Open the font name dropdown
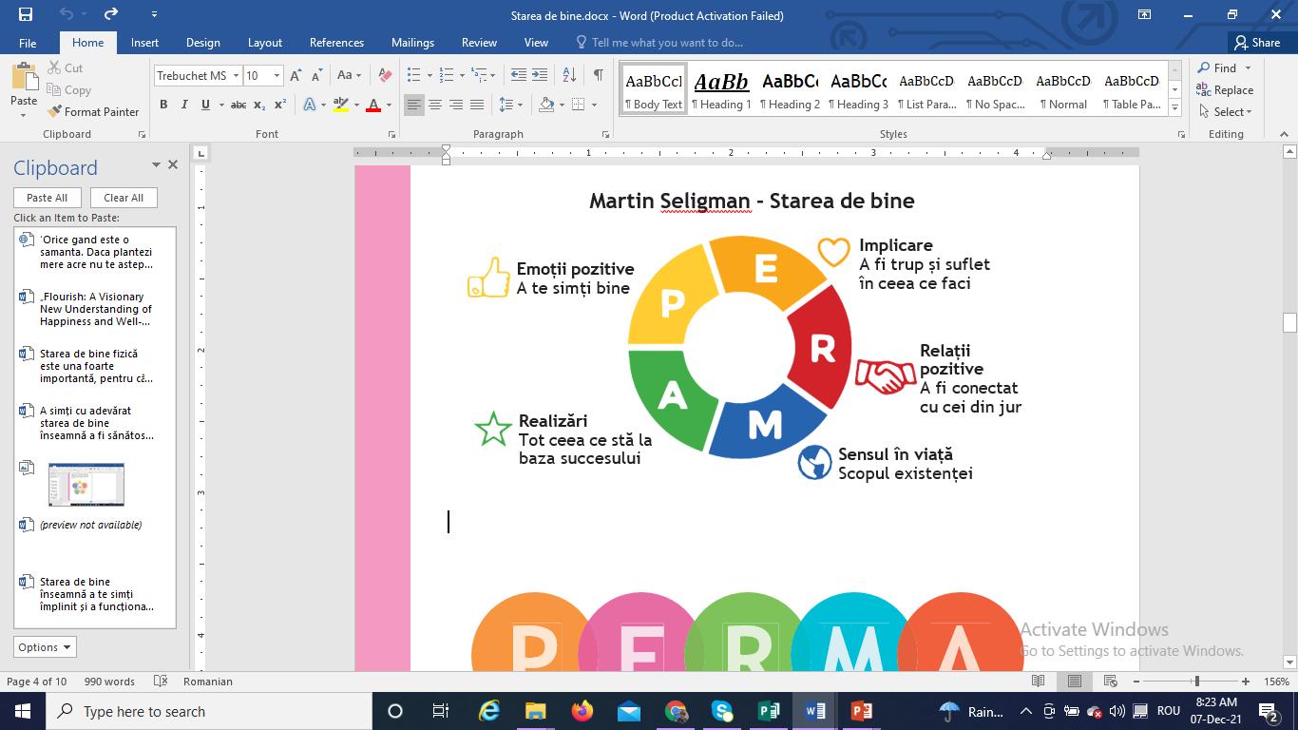The height and width of the screenshot is (730, 1298). pos(236,76)
